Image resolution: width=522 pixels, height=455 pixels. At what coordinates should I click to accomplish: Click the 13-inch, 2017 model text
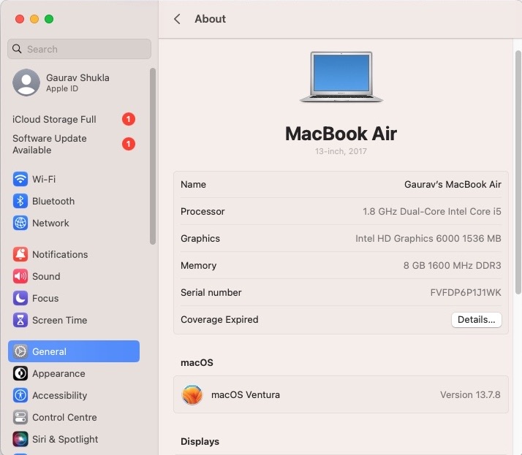point(341,151)
